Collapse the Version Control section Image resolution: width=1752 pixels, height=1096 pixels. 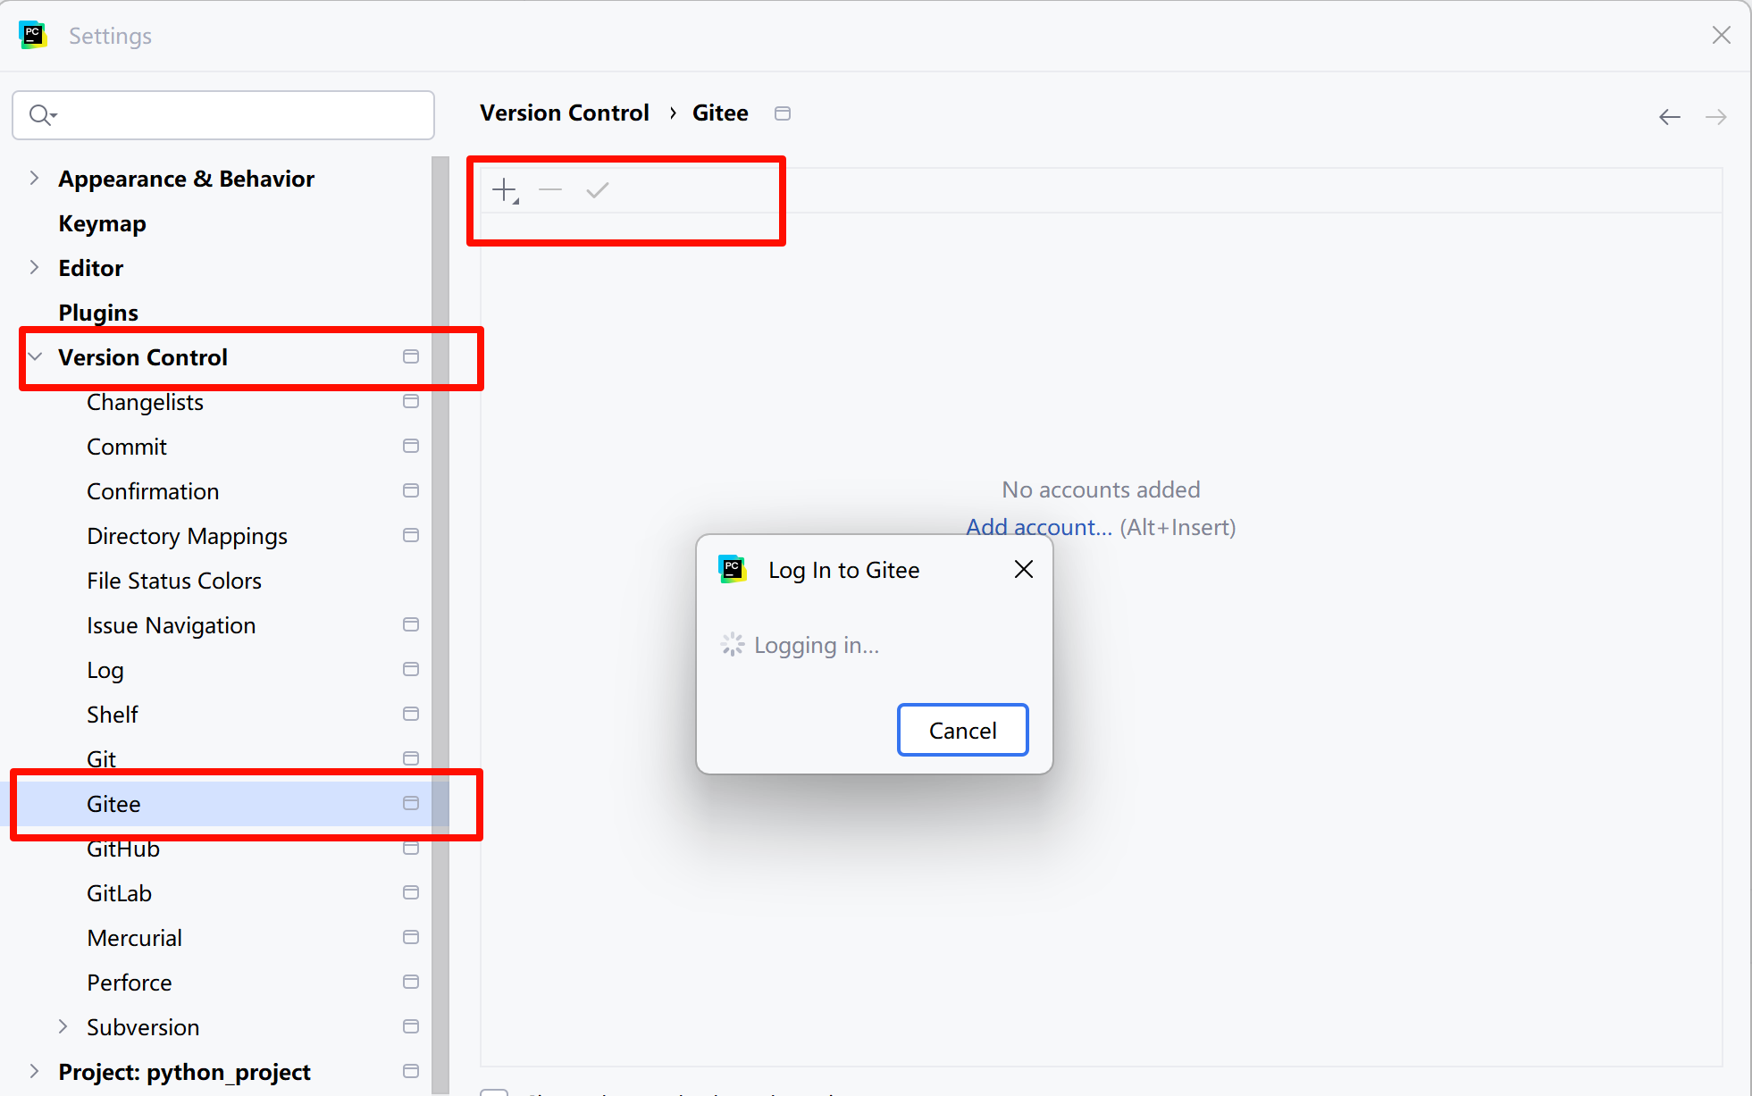coord(36,357)
